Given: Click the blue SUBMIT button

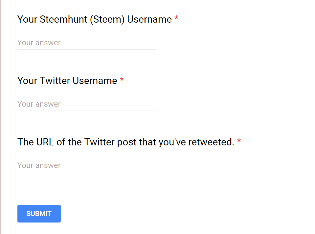Looking at the screenshot, I should pyautogui.click(x=39, y=214).
